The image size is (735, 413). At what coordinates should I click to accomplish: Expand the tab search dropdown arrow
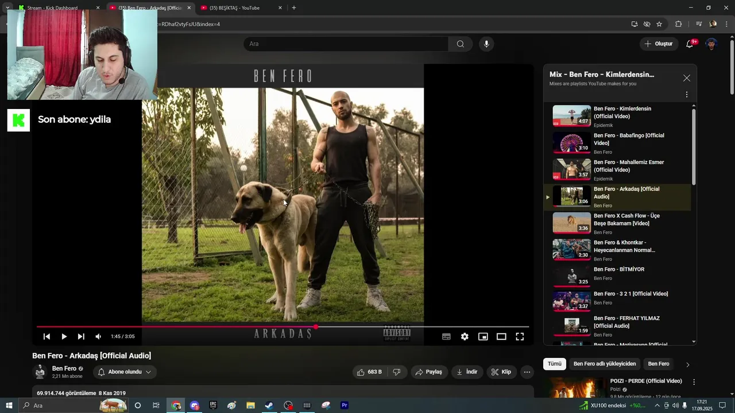[x=7, y=8]
